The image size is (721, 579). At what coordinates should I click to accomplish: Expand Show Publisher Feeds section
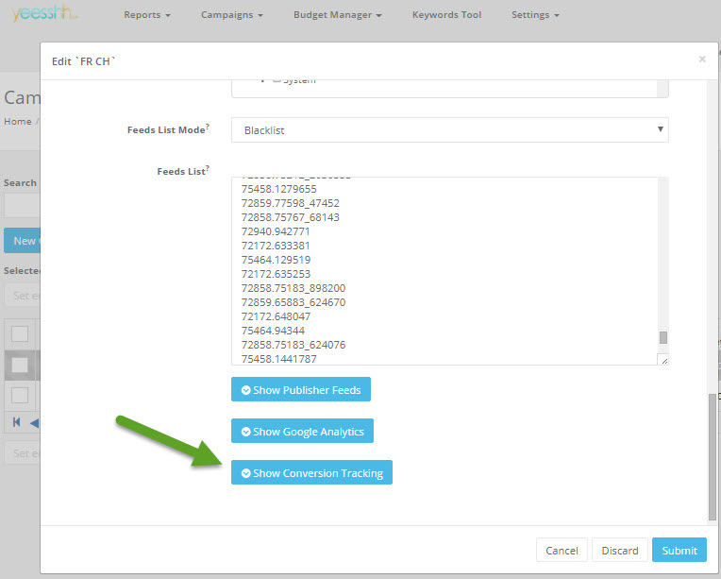(x=301, y=389)
